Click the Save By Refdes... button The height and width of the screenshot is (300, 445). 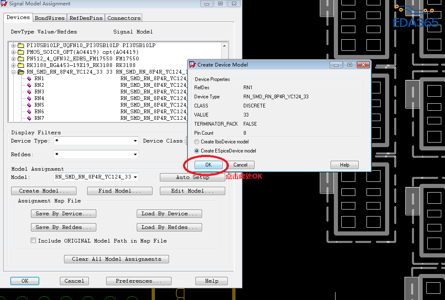pos(64,227)
